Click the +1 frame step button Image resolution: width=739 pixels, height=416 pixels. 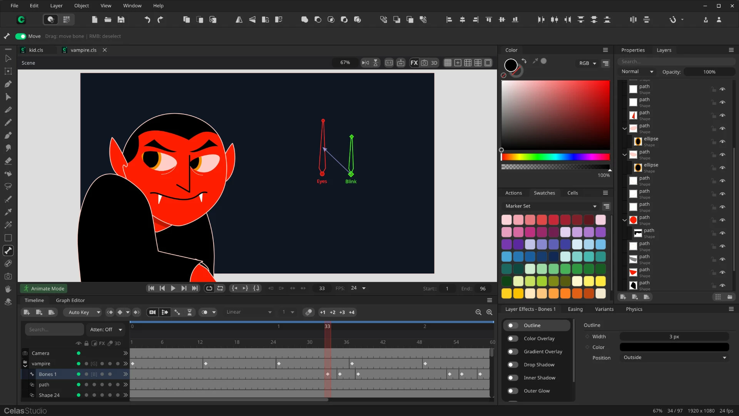(x=323, y=312)
